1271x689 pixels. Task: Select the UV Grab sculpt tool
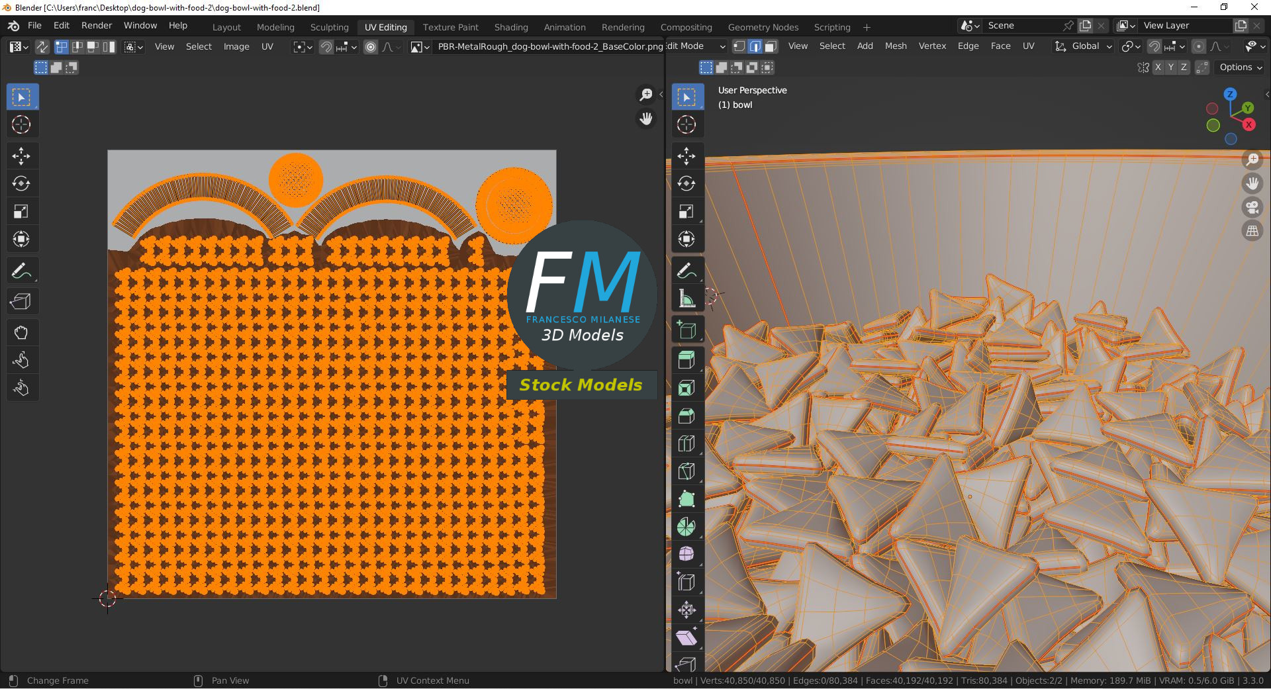pyautogui.click(x=21, y=333)
